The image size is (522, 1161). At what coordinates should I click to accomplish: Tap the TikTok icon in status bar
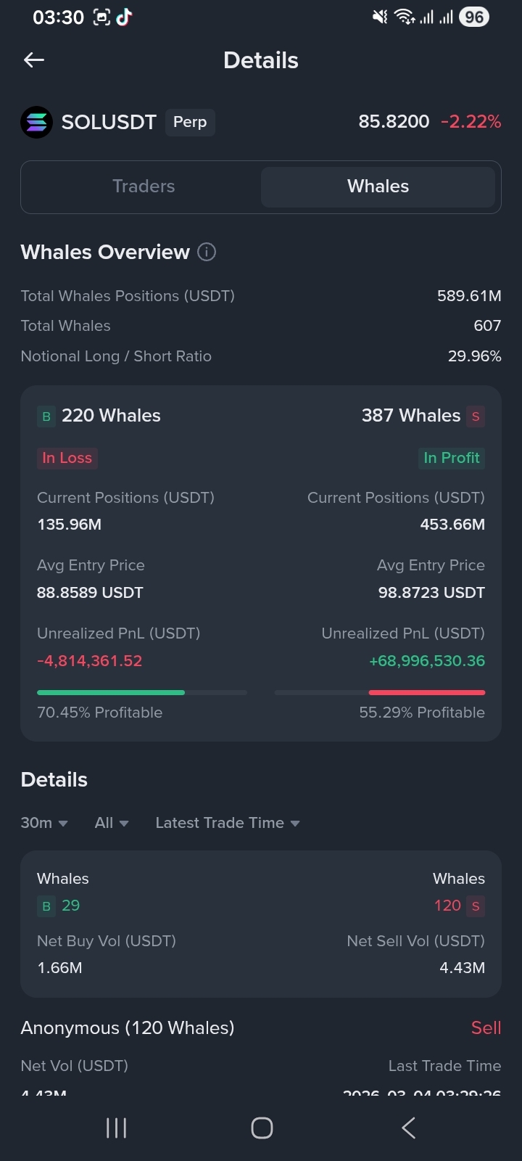tap(124, 17)
